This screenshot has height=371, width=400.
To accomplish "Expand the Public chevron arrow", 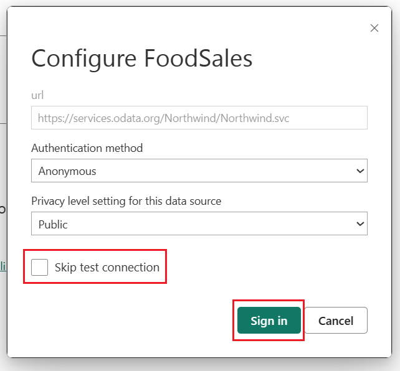I will pos(360,224).
